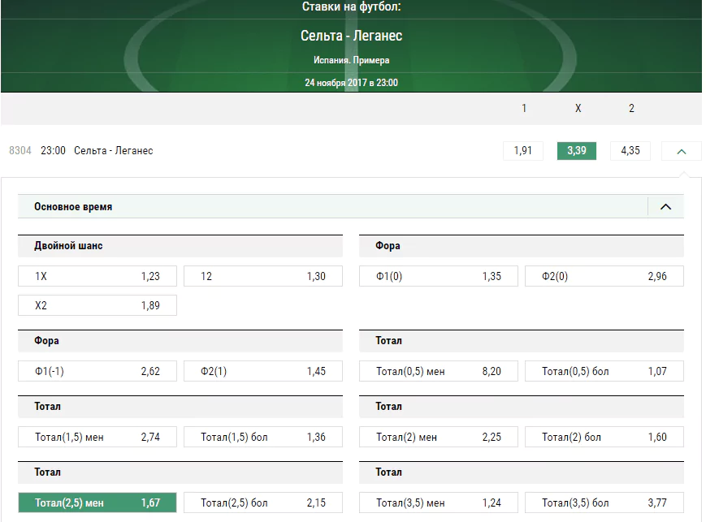Collapse the Основное время section
The height and width of the screenshot is (522, 706).
click(x=665, y=206)
